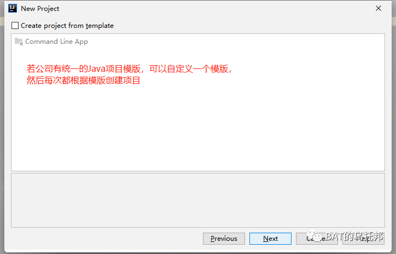This screenshot has height=254, width=396.
Task: Click the red annotation's second line of text
Action: (83, 80)
